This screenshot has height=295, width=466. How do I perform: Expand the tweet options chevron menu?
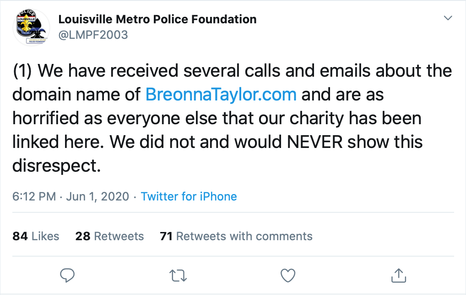(x=448, y=18)
